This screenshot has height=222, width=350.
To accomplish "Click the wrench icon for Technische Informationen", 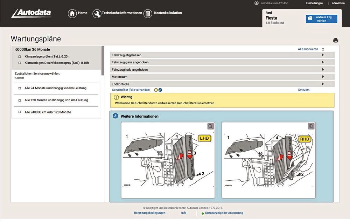I will pos(97,14).
